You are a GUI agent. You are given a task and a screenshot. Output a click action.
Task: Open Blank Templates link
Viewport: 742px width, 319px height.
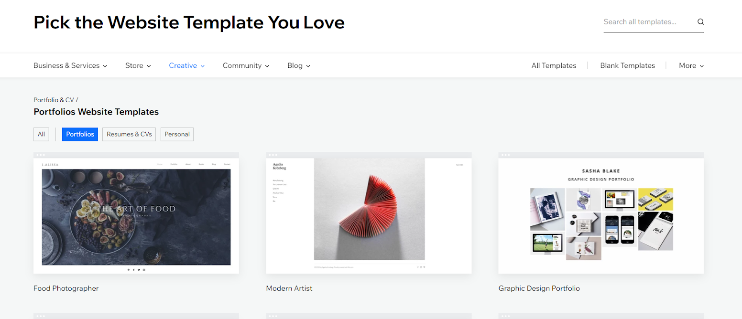point(627,65)
